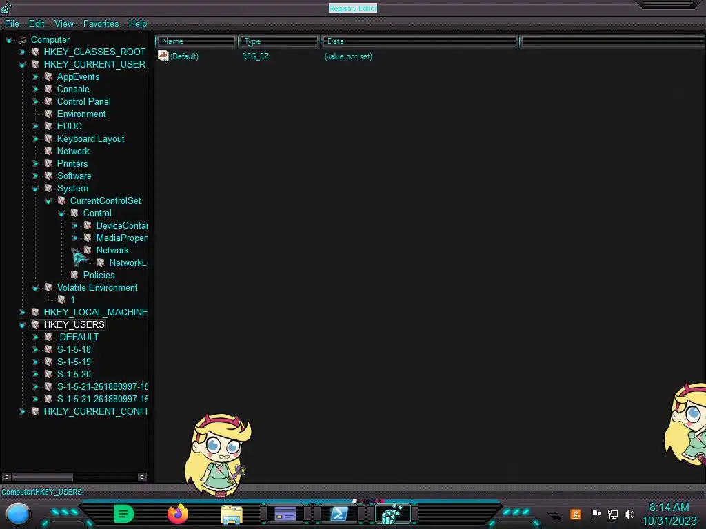
Task: Click the tree scrollbar right arrow
Action: (x=142, y=477)
